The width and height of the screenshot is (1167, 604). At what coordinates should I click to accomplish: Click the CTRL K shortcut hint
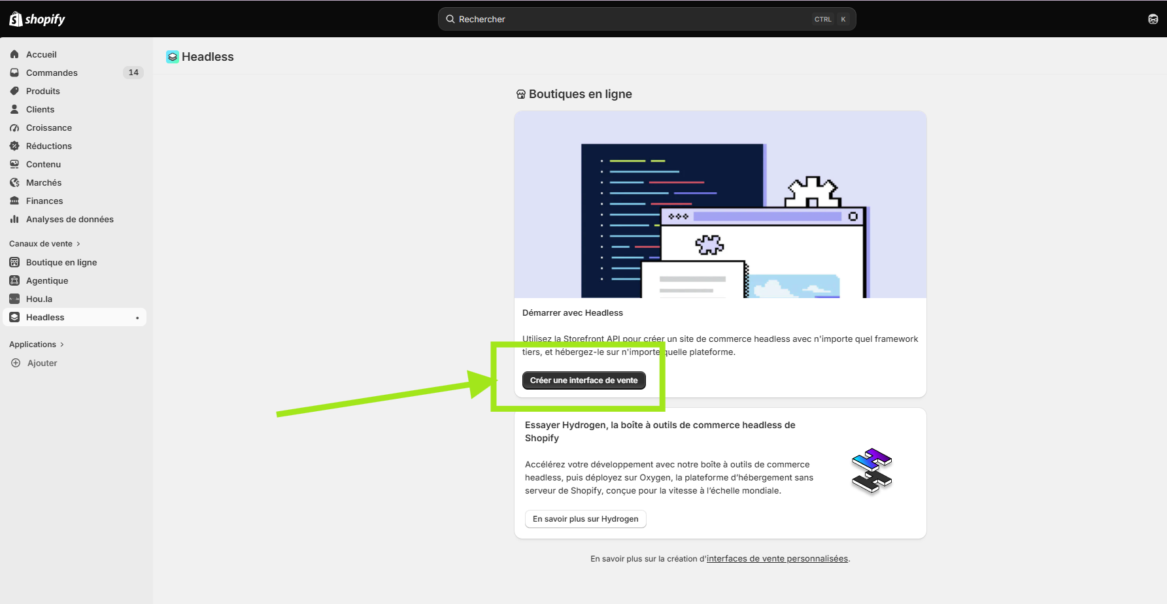tap(831, 19)
